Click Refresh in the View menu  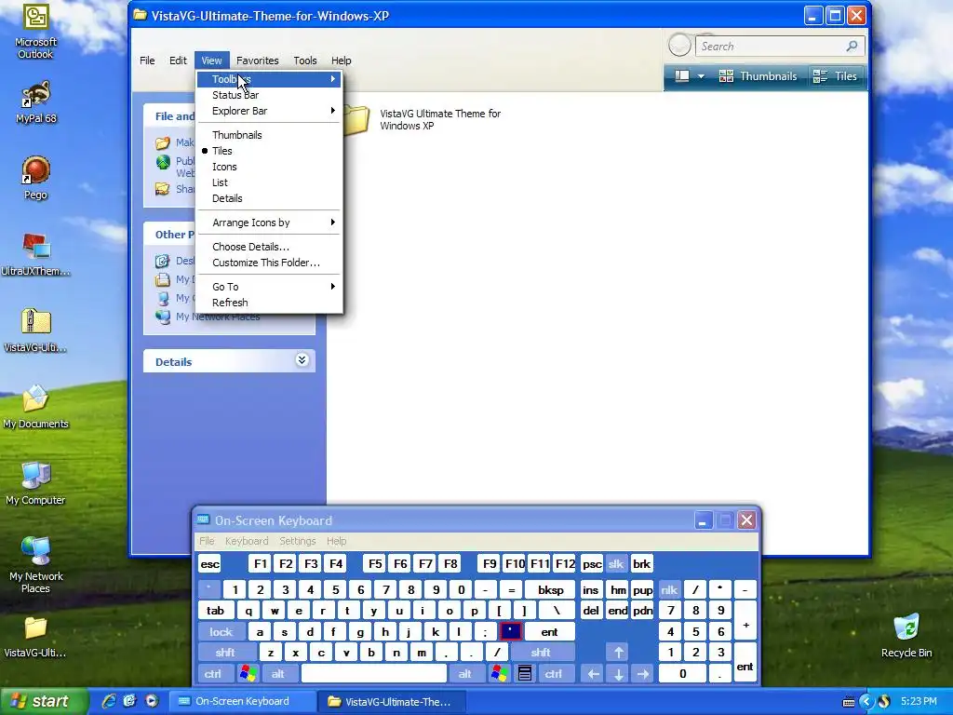coord(269,303)
